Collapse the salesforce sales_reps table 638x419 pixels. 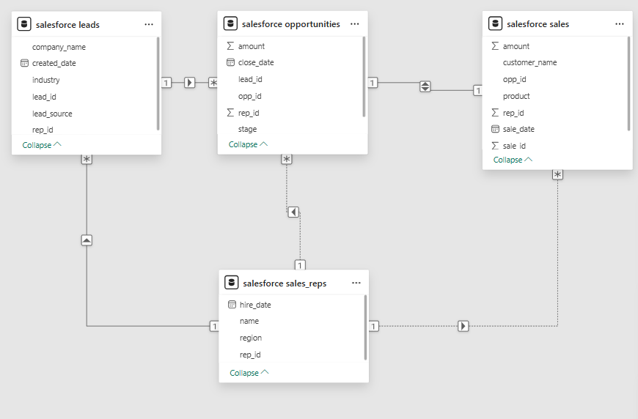click(x=249, y=373)
